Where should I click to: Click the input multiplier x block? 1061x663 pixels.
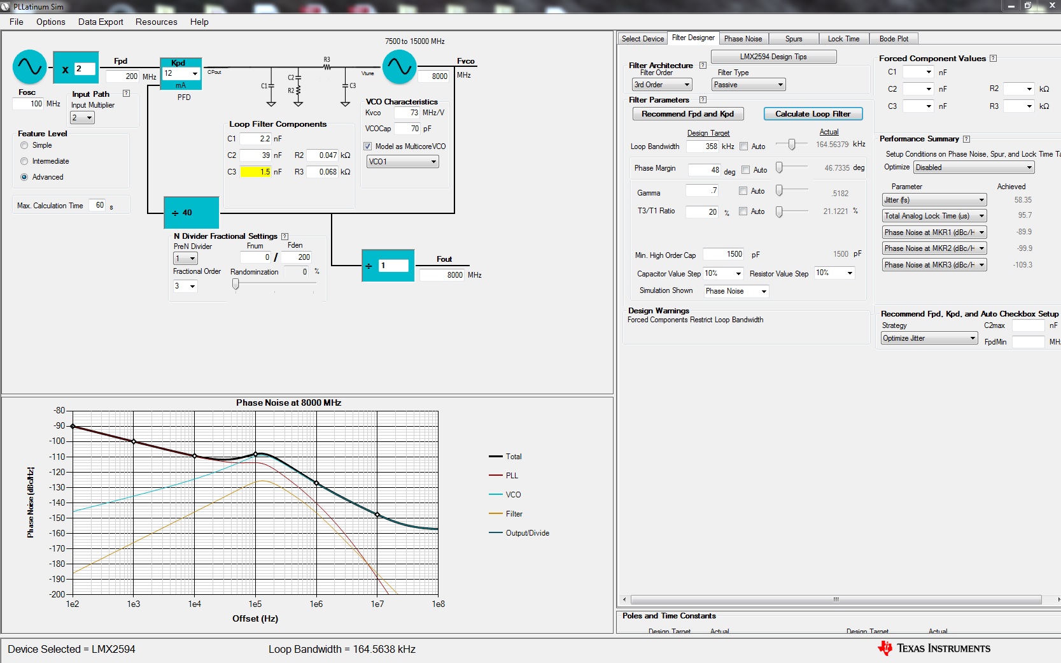click(75, 68)
